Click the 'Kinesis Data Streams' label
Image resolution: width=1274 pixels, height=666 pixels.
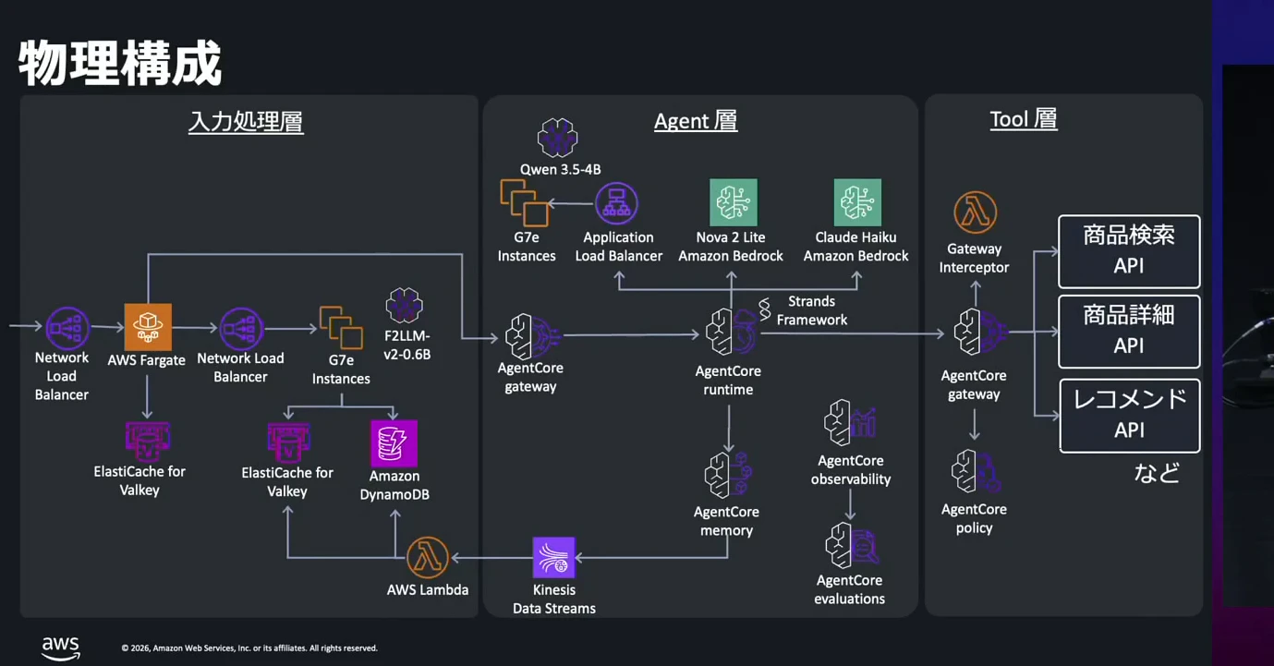554,599
